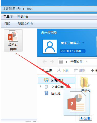The width and height of the screenshot is (97, 123).
Task: Select 文件分类 in the sidebar
Action: point(57,87)
